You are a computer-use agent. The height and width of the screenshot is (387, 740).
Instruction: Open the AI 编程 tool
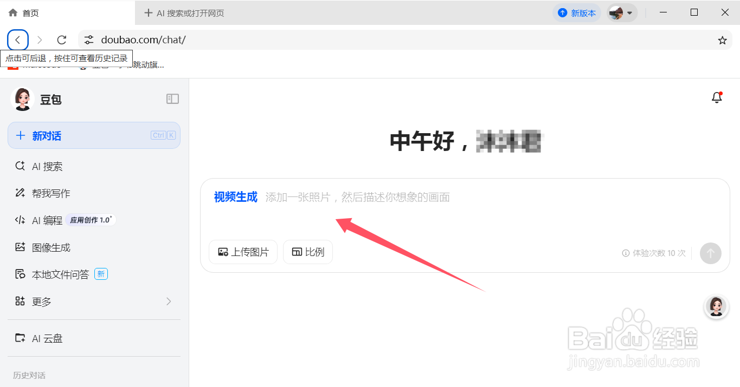[46, 220]
